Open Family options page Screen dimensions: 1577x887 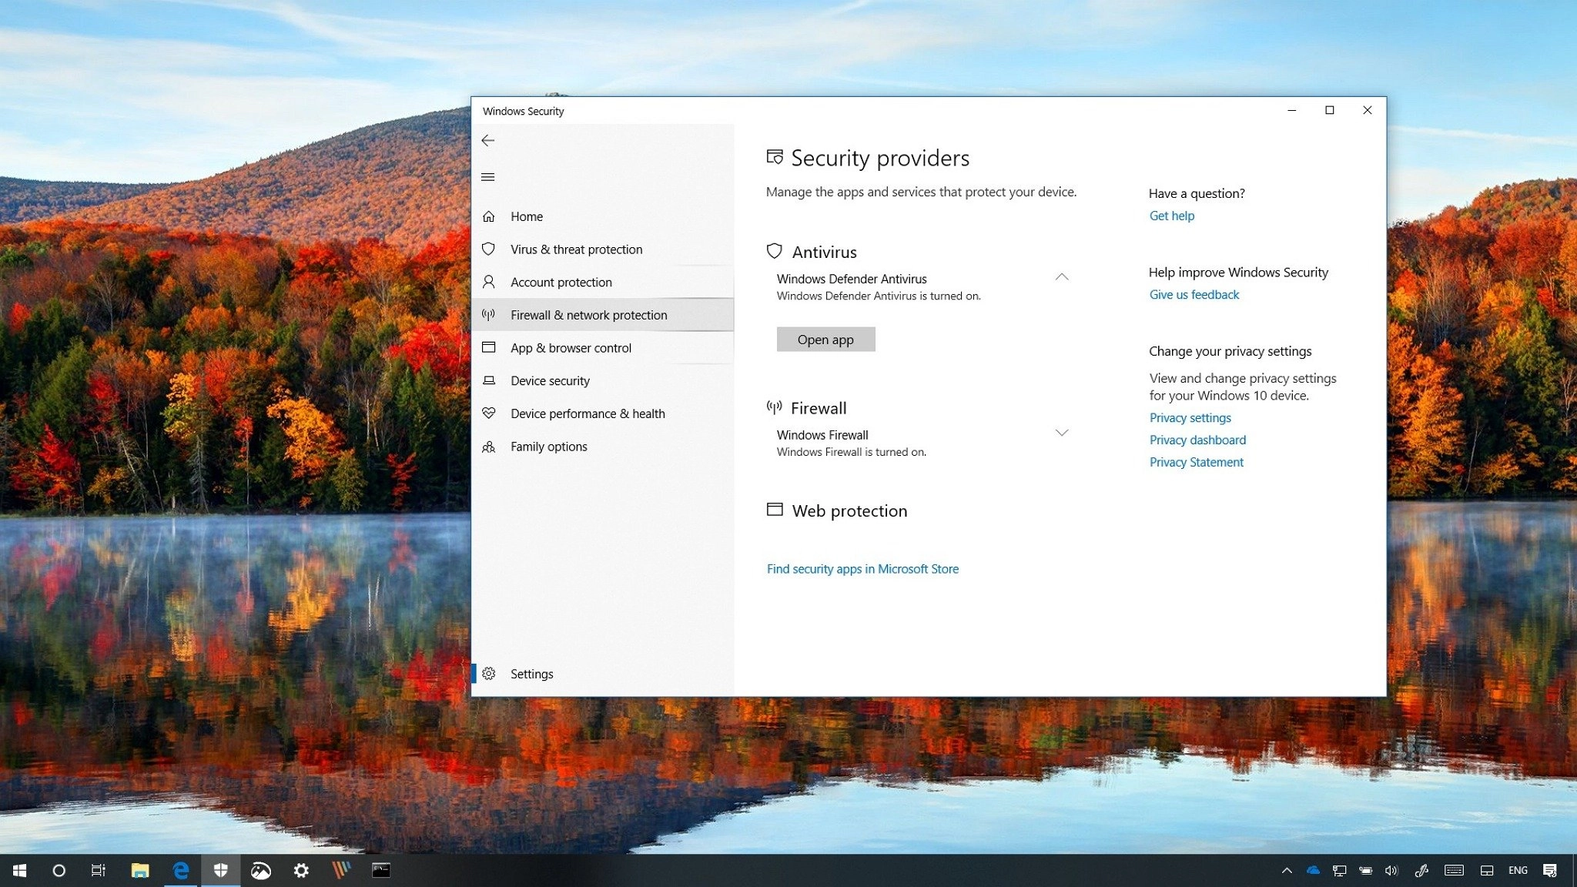point(548,447)
